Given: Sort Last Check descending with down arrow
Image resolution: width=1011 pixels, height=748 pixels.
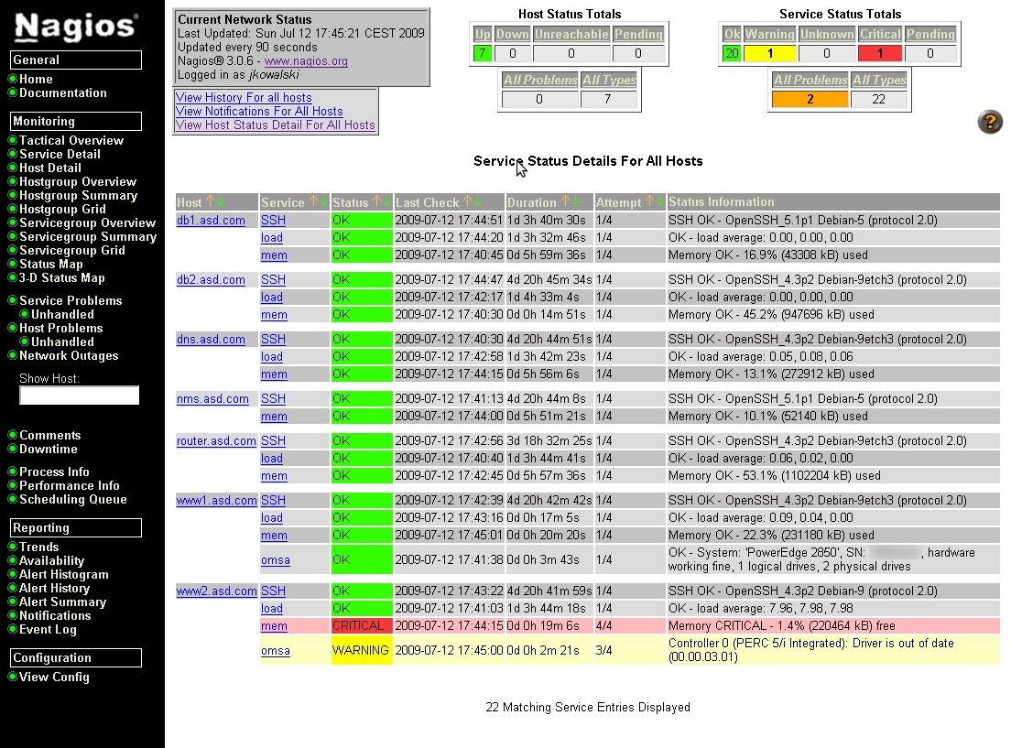Looking at the screenshot, I should 477,201.
